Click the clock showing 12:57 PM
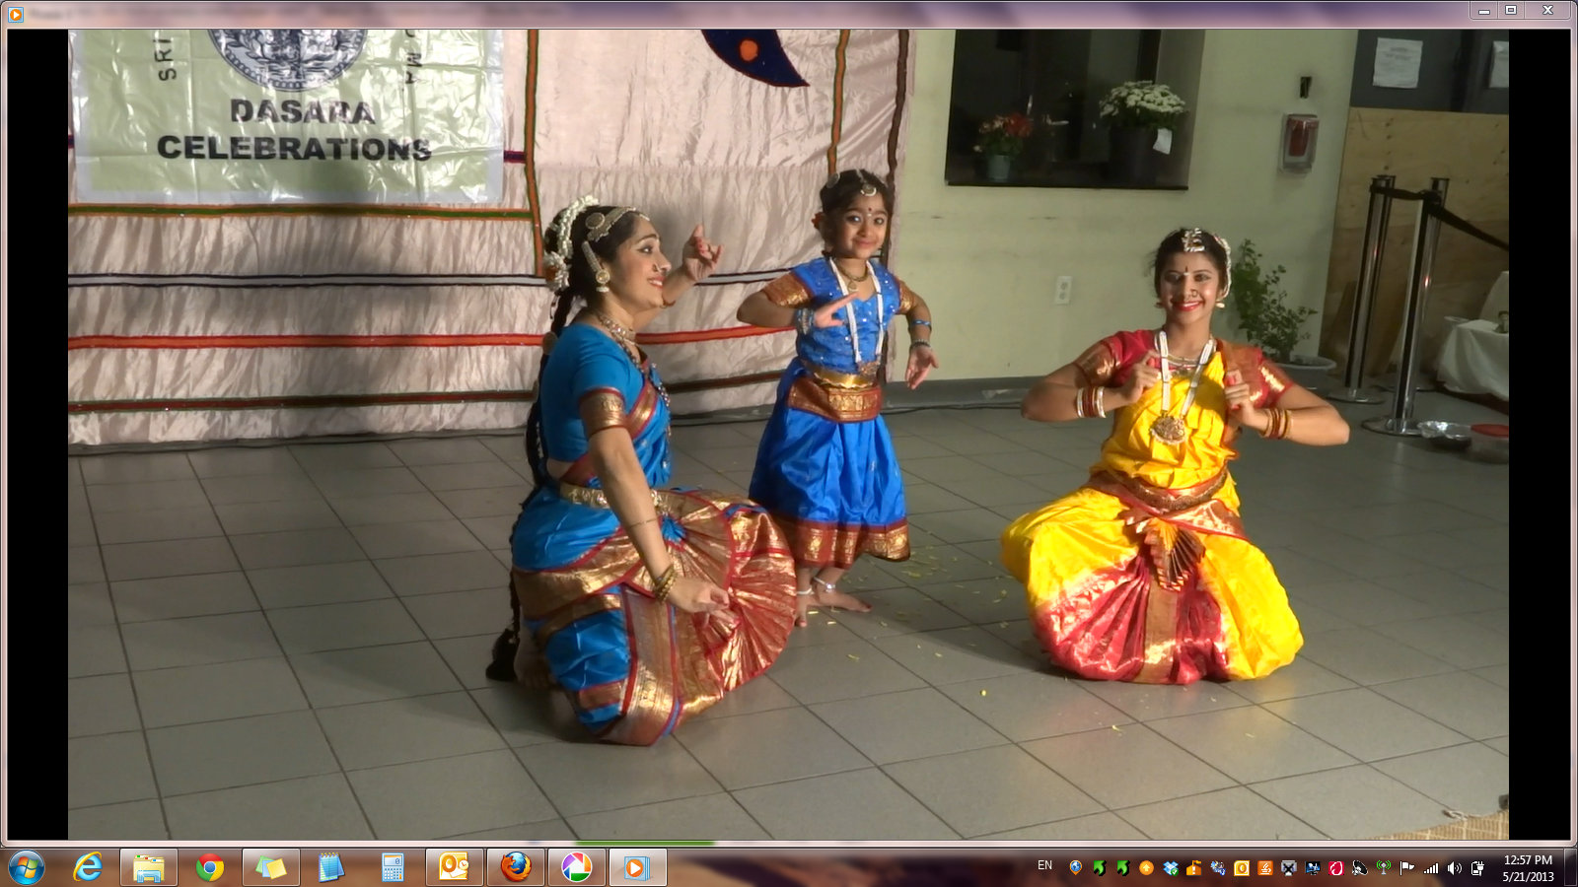This screenshot has width=1578, height=887. tap(1528, 867)
